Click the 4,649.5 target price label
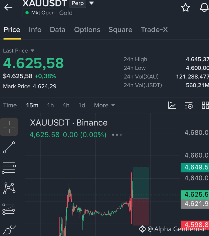 tap(195, 167)
